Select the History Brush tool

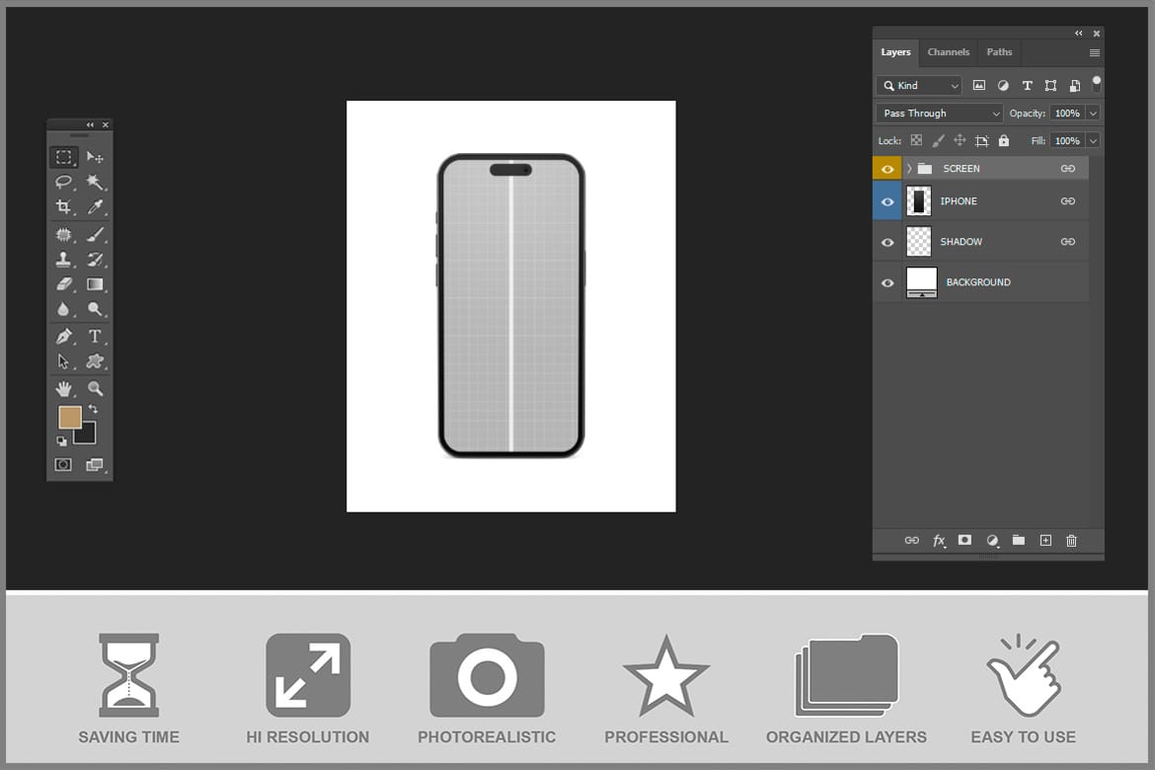click(x=95, y=260)
